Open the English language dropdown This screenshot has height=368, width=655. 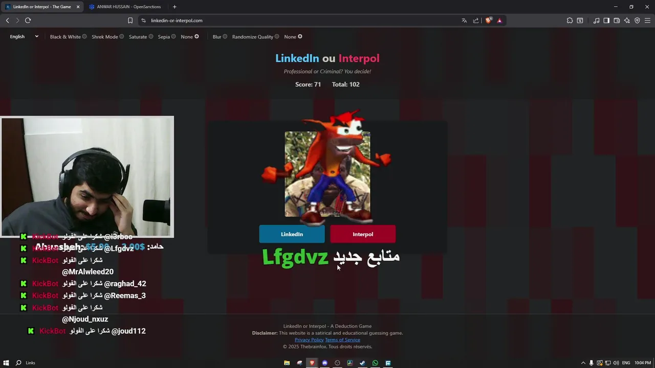tap(24, 37)
